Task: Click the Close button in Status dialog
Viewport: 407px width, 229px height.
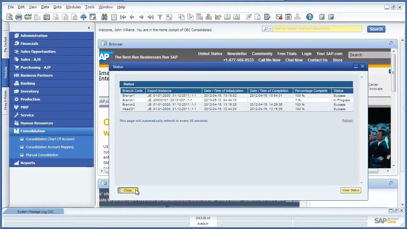Action: (128, 190)
